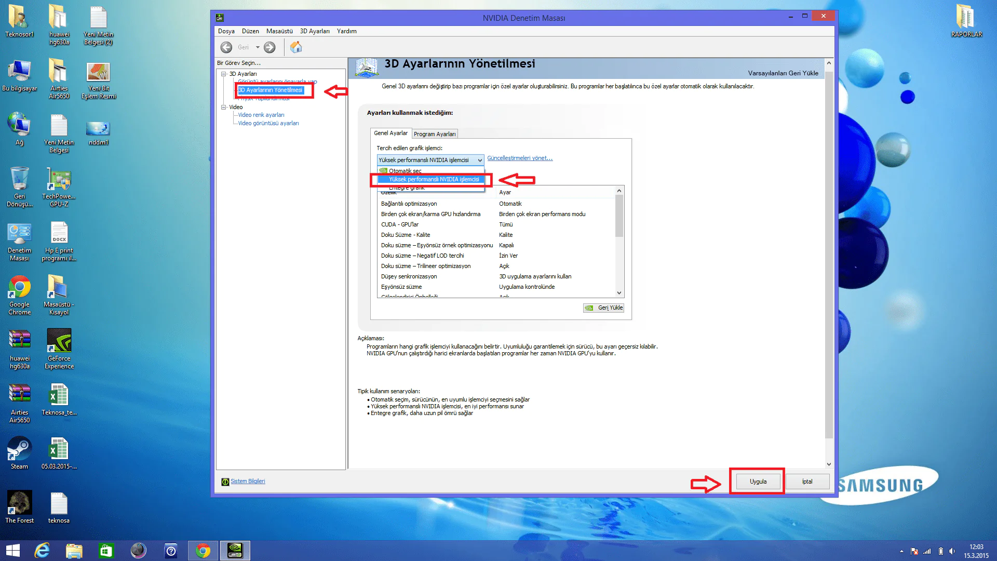Screen dimensions: 997x561
Task: Click NVIDIA Control Panel taskbar icon
Action: 235,551
